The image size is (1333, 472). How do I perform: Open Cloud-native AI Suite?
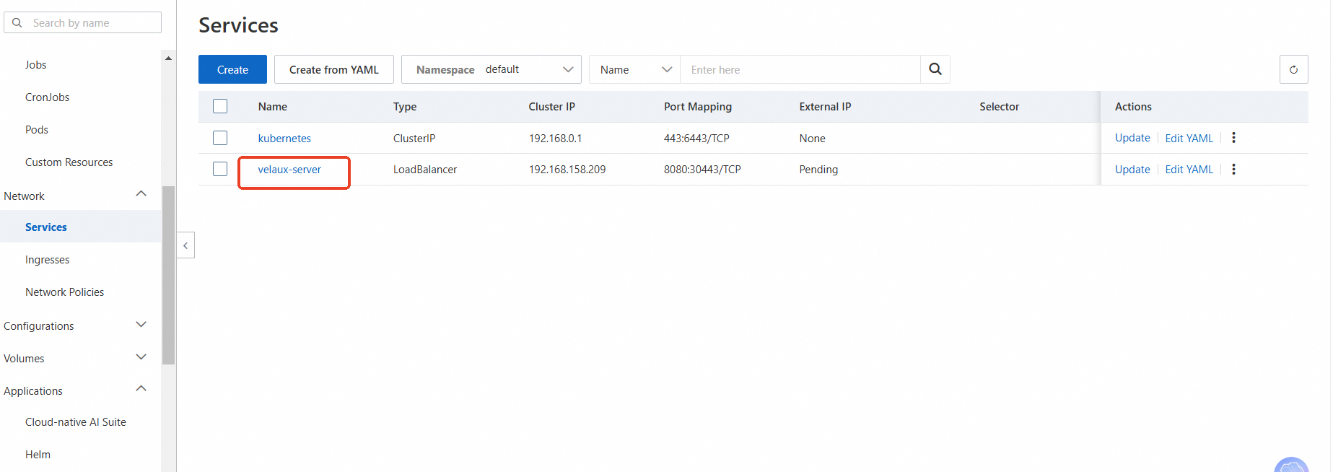tap(76, 422)
